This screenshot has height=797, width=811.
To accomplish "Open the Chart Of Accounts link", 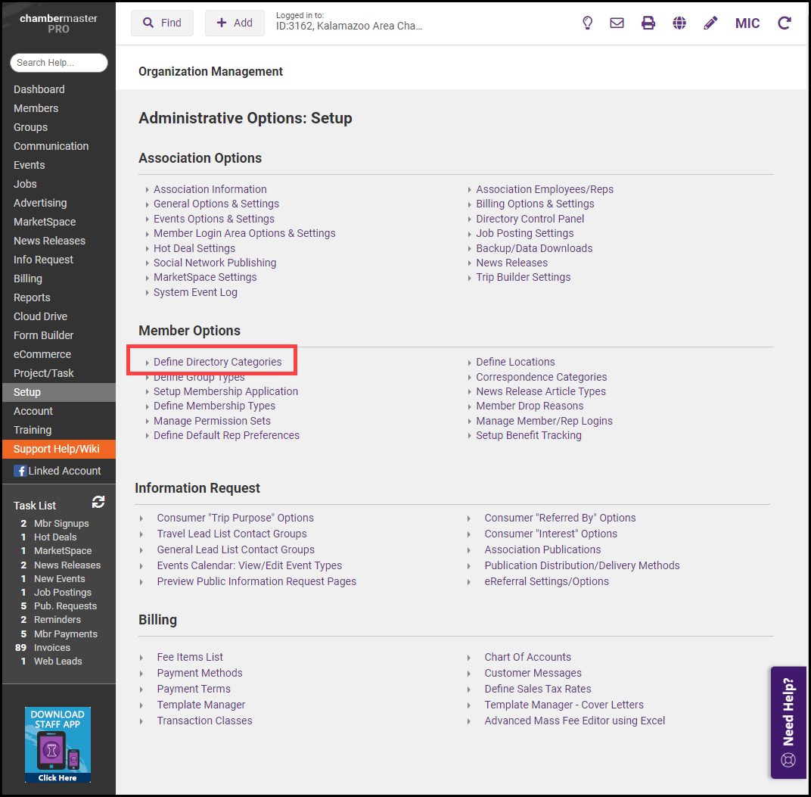I will coord(527,657).
